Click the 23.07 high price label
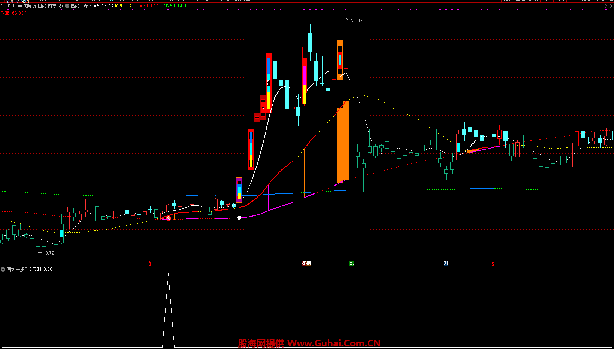614x349 pixels. (x=357, y=21)
